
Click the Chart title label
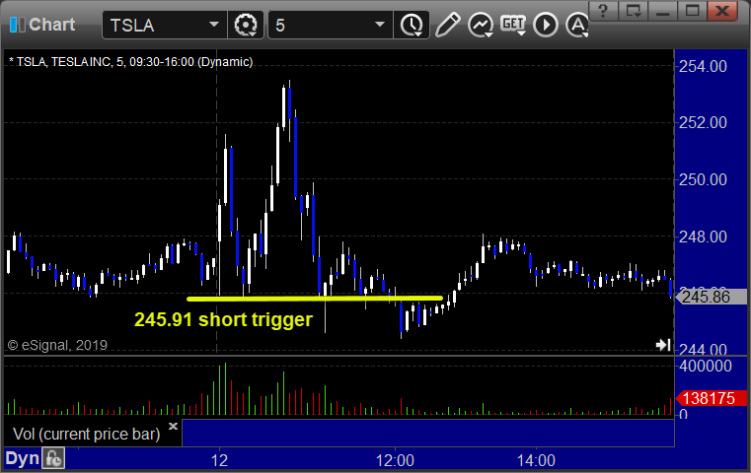click(x=51, y=25)
